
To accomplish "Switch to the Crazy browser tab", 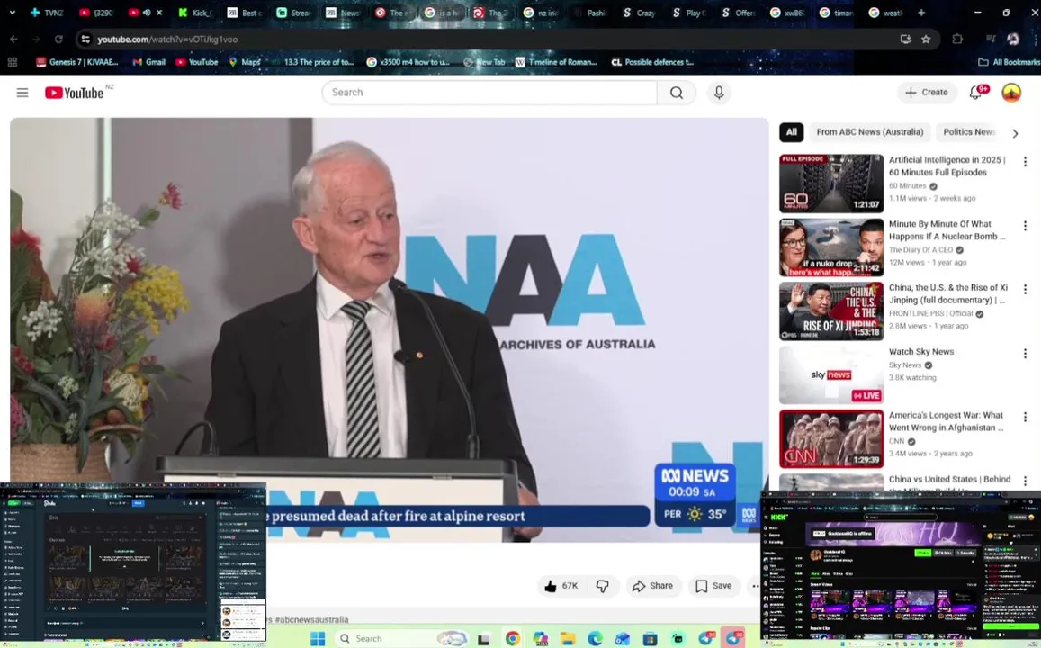I will pos(640,13).
